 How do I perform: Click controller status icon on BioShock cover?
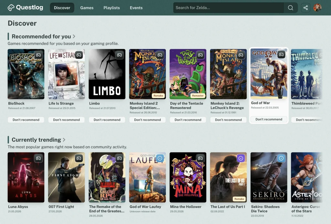(x=38, y=55)
